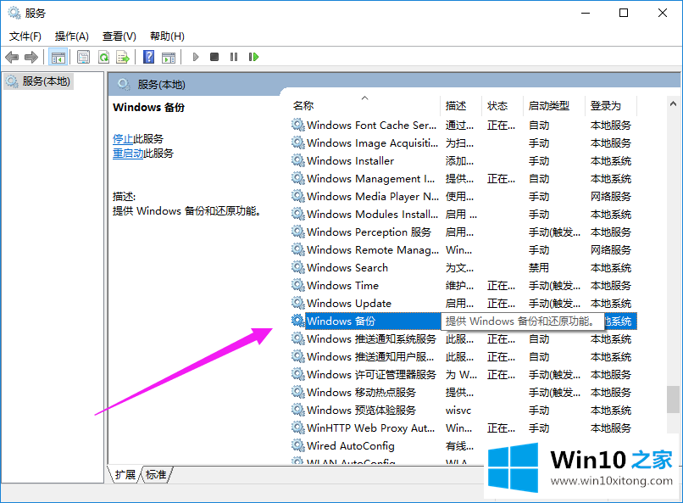Open the 文件(F) menu

(x=25, y=36)
